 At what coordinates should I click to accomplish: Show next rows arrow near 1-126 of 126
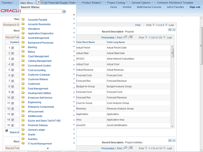pos(164,37)
